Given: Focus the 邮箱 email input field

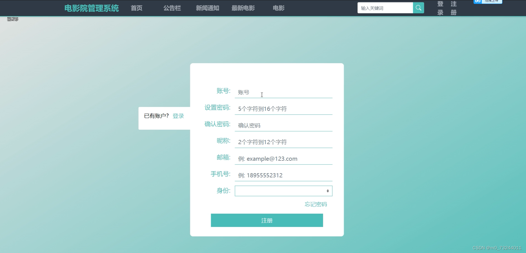Looking at the screenshot, I should pos(284,159).
